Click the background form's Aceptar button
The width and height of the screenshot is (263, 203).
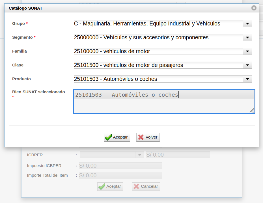[110, 187]
